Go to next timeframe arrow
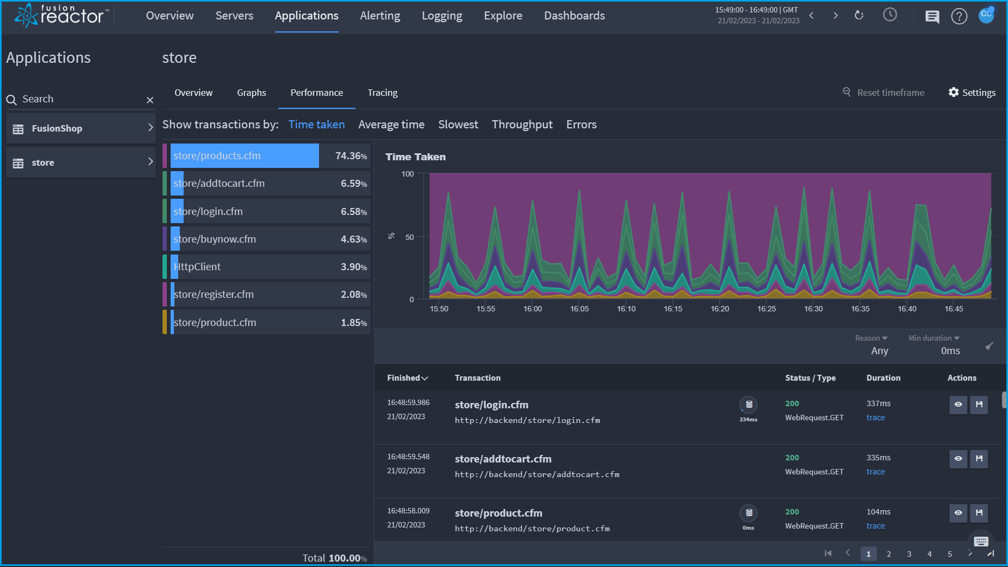 coord(835,16)
